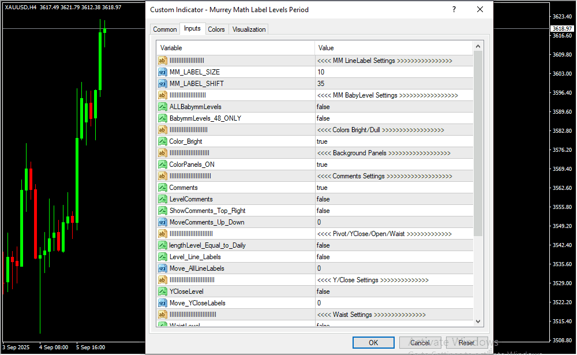Switch to the Colors tab
The height and width of the screenshot is (355, 577).
pyautogui.click(x=216, y=29)
